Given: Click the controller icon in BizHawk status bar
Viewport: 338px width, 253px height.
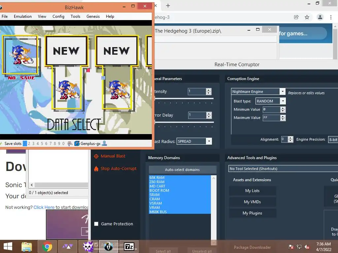Looking at the screenshot, I should point(70,144).
